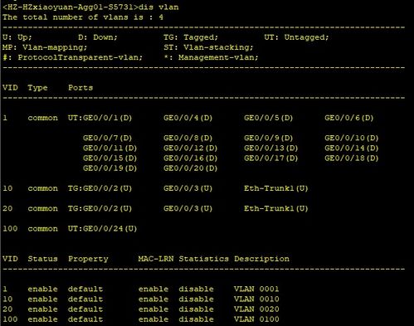The width and height of the screenshot is (414, 326).
Task: Select the GE0/0/24(U) port entry
Action: 103,229
